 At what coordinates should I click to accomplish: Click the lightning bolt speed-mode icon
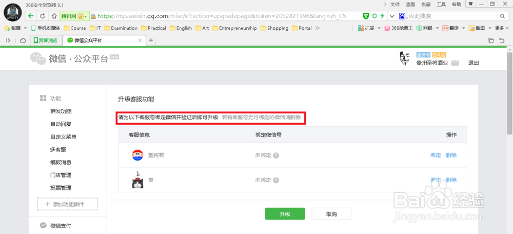pos(382,16)
